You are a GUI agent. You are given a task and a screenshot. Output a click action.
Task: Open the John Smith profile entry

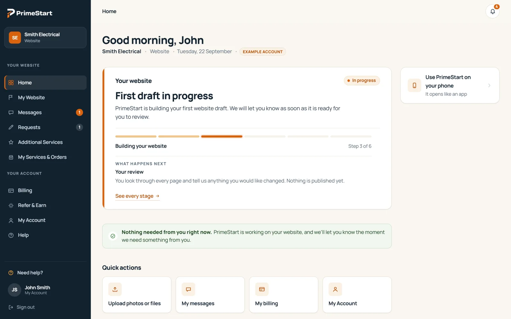tap(45, 290)
